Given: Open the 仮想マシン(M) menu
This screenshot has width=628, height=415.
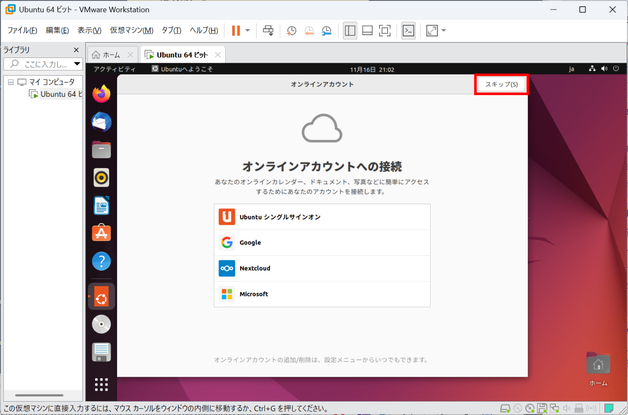Looking at the screenshot, I should [x=131, y=30].
